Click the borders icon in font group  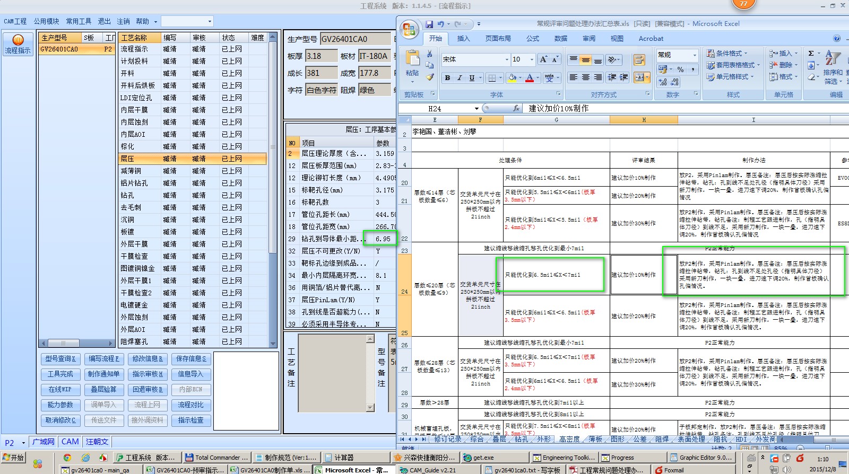point(492,78)
